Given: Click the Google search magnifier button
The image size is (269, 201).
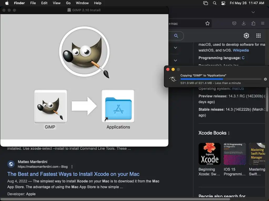Looking at the screenshot, I should (176, 36).
